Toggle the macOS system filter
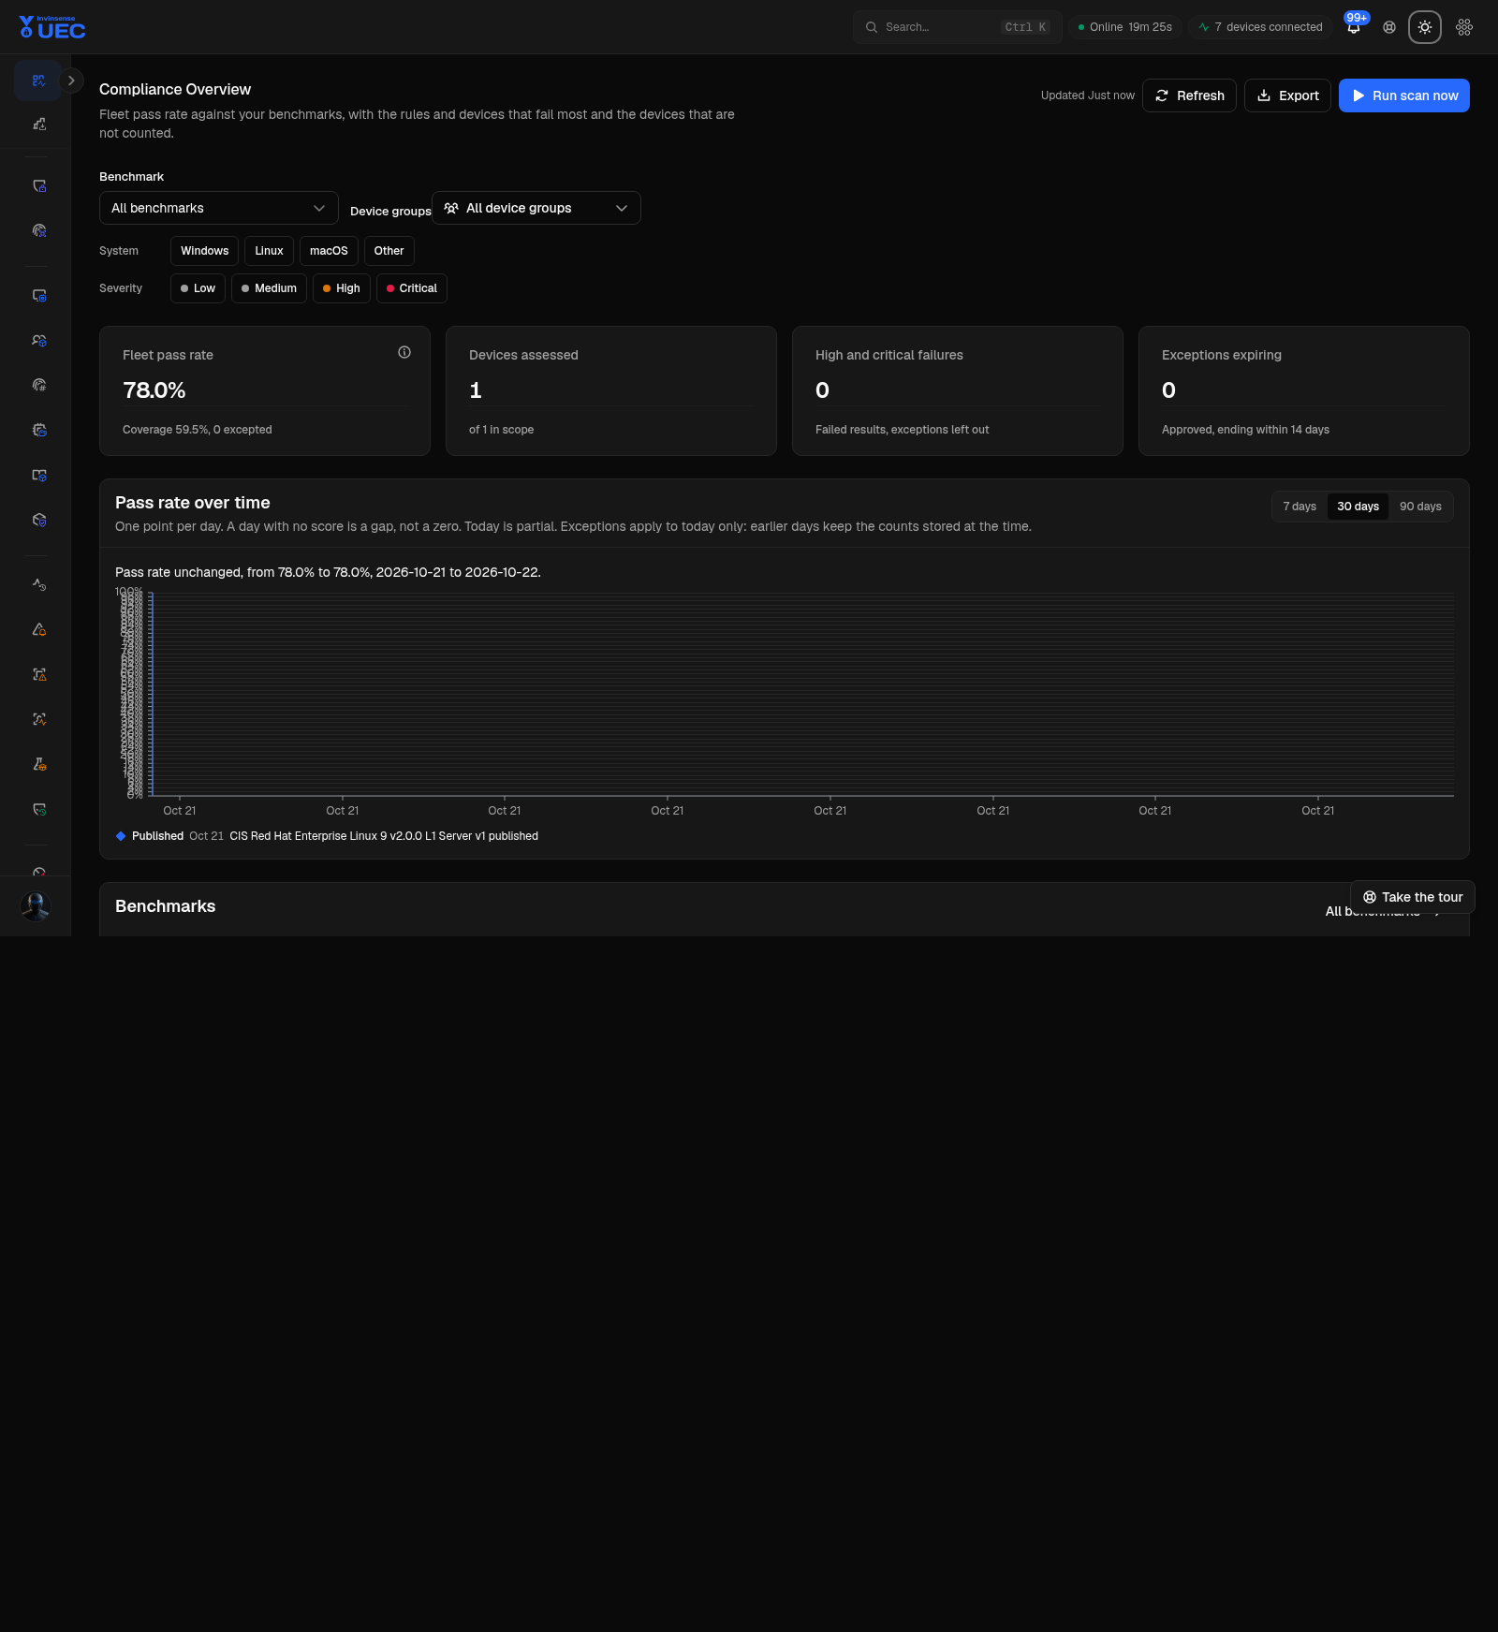 point(329,251)
